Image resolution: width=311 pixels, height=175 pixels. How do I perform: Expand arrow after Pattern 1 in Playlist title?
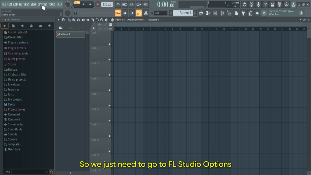(x=161, y=20)
